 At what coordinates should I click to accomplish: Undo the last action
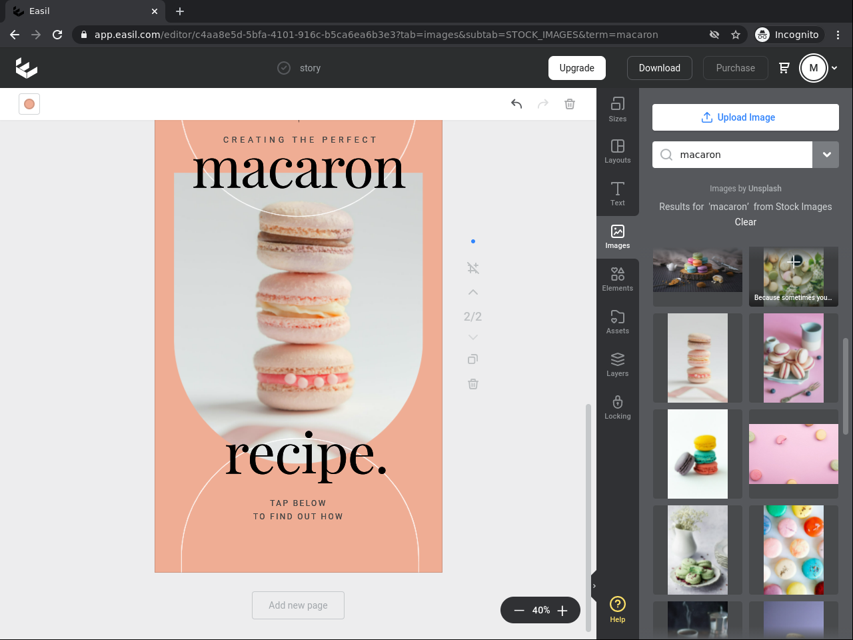tap(516, 104)
